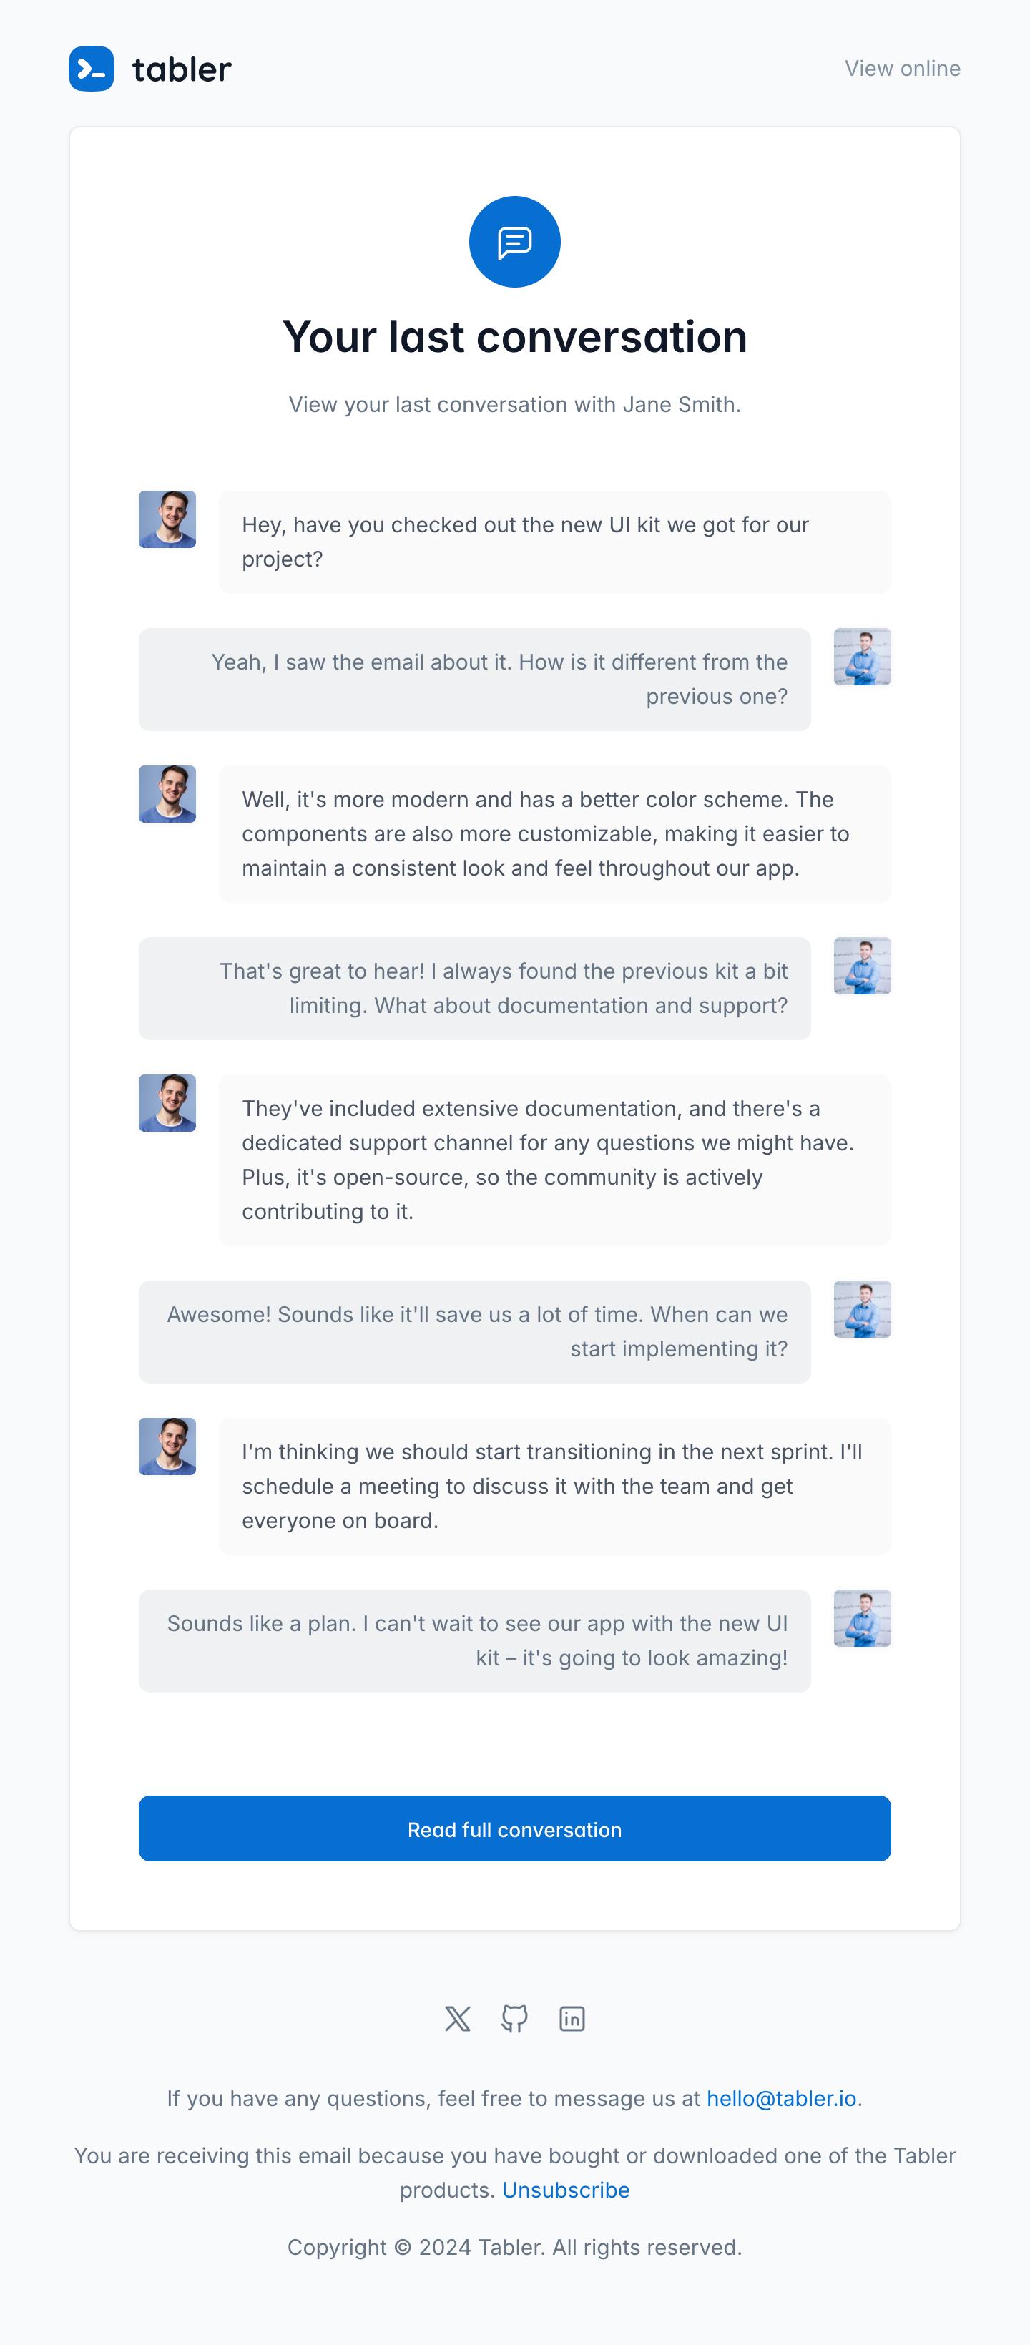
Task: Click the Unsubscribe link
Action: click(565, 2189)
